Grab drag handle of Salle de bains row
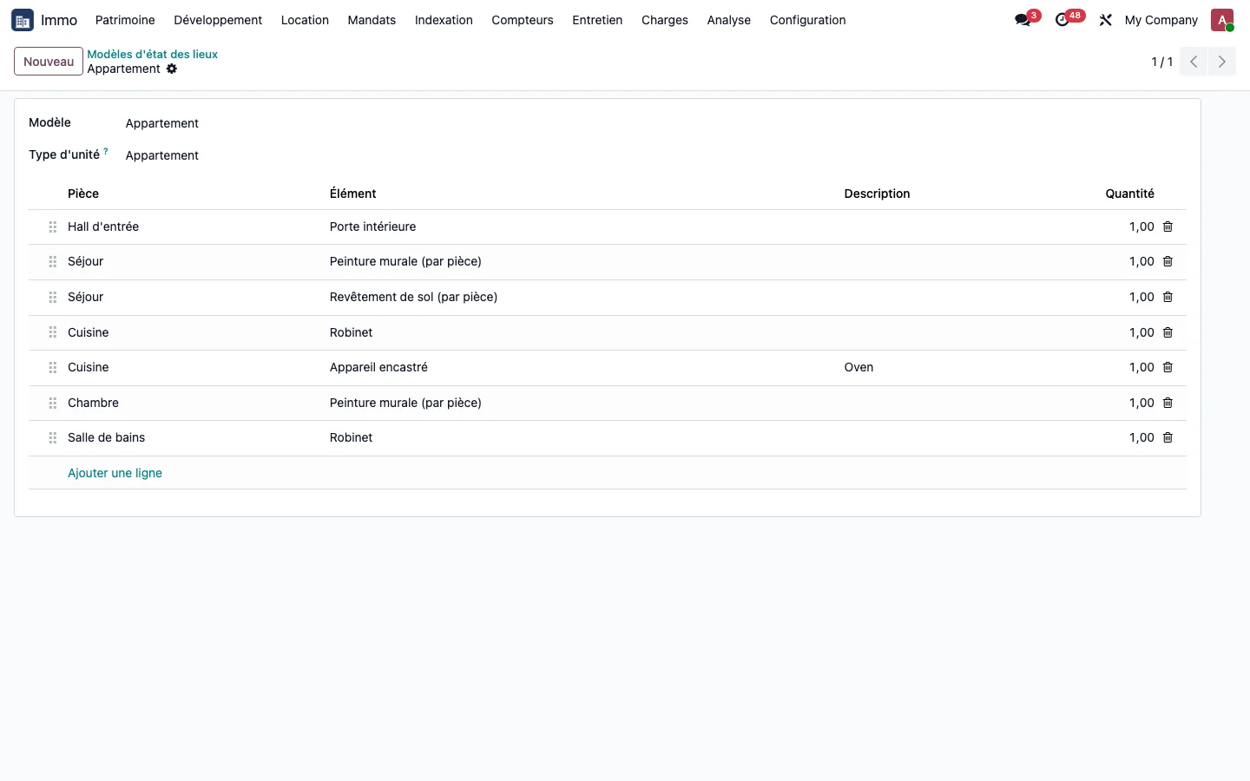Screen dimensions: 1250x781 53,437
